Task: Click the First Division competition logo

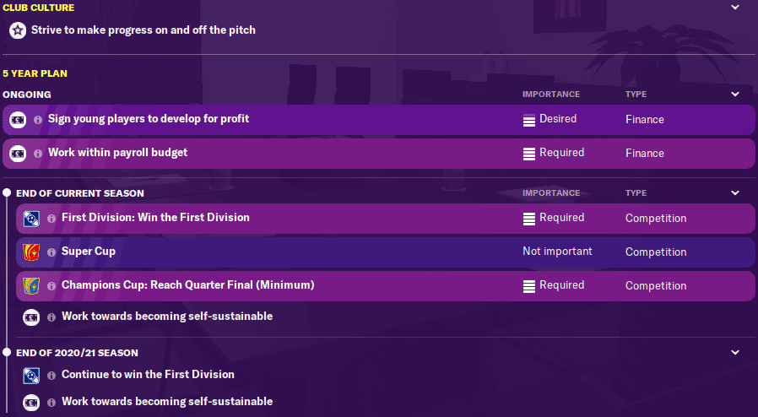Action: 31,219
